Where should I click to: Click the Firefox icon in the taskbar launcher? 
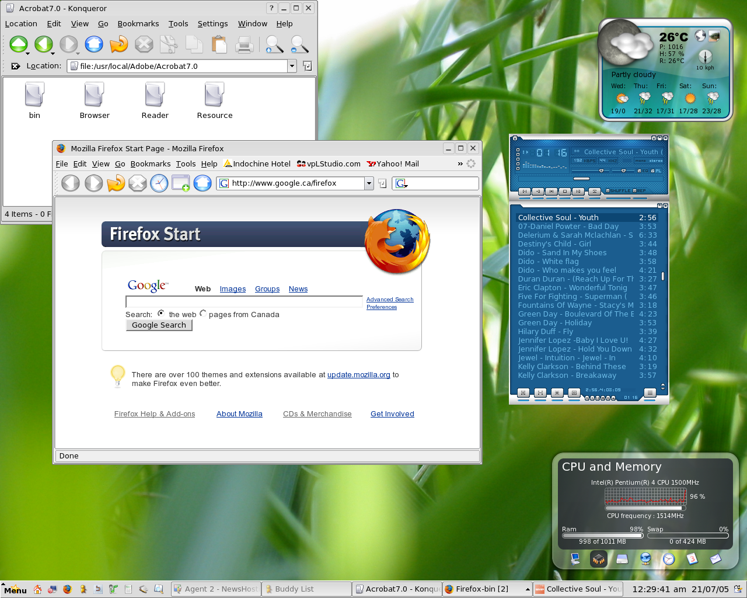[67, 589]
